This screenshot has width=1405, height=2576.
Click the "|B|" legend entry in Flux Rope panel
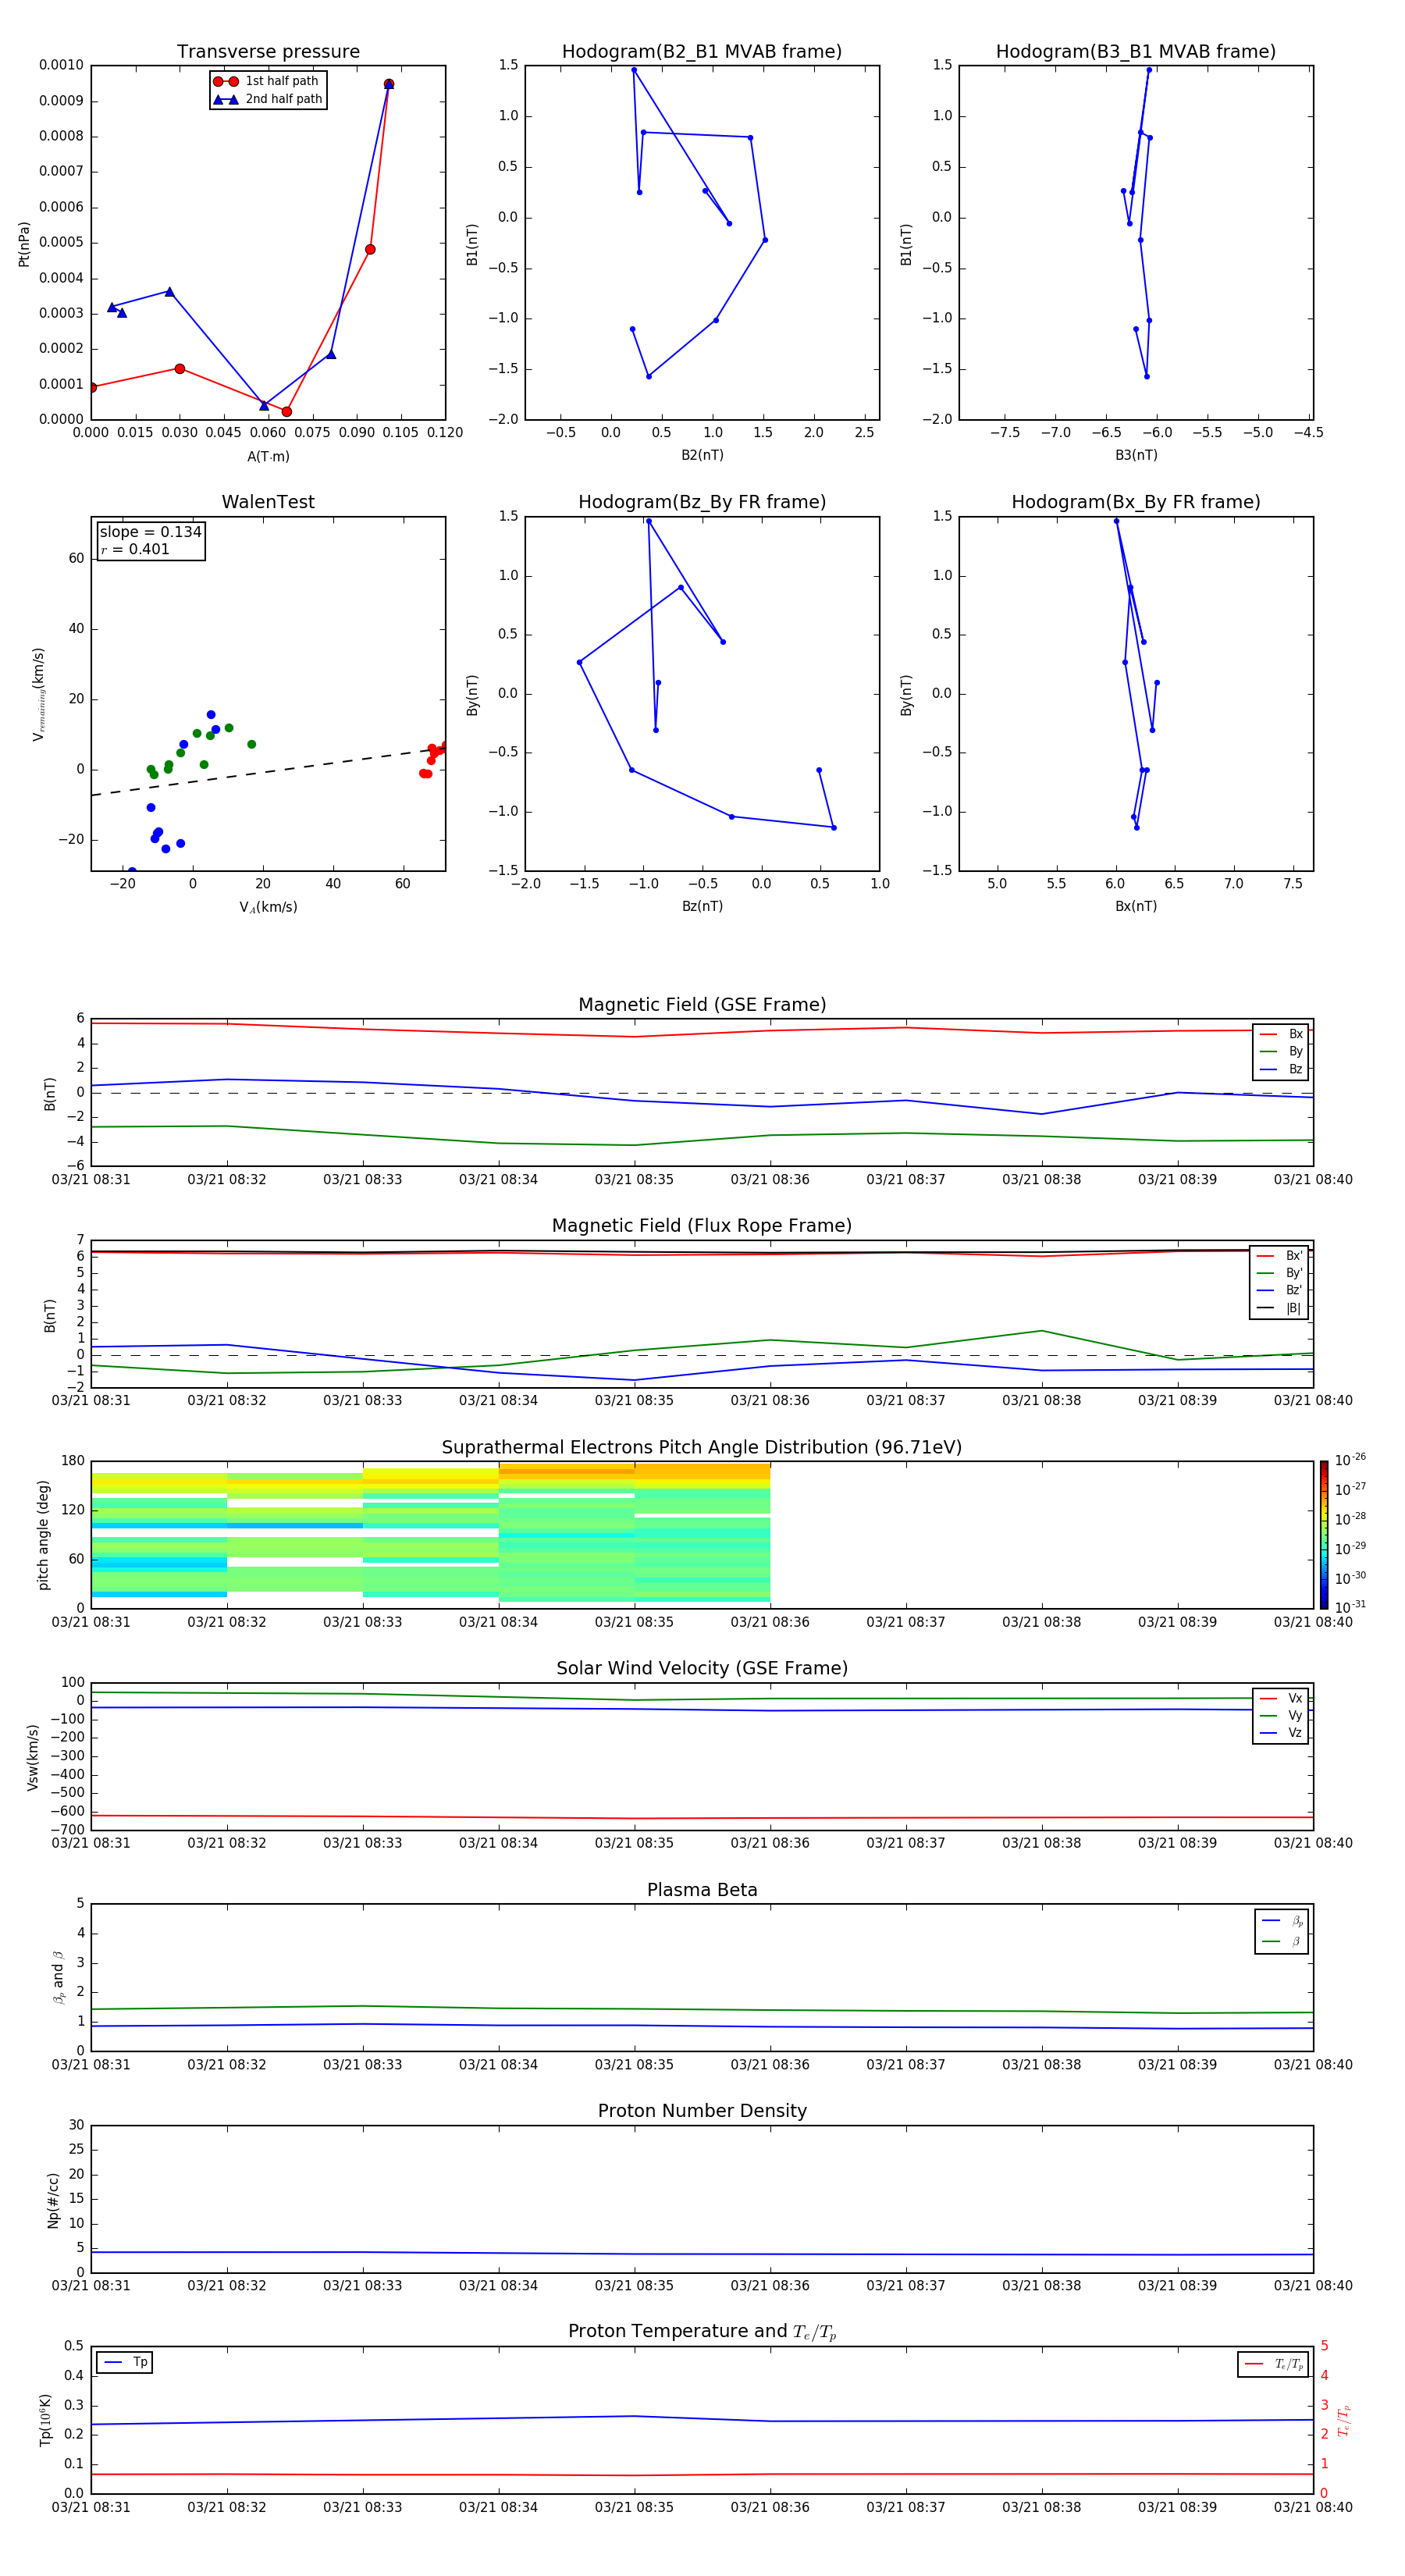(x=1280, y=1308)
